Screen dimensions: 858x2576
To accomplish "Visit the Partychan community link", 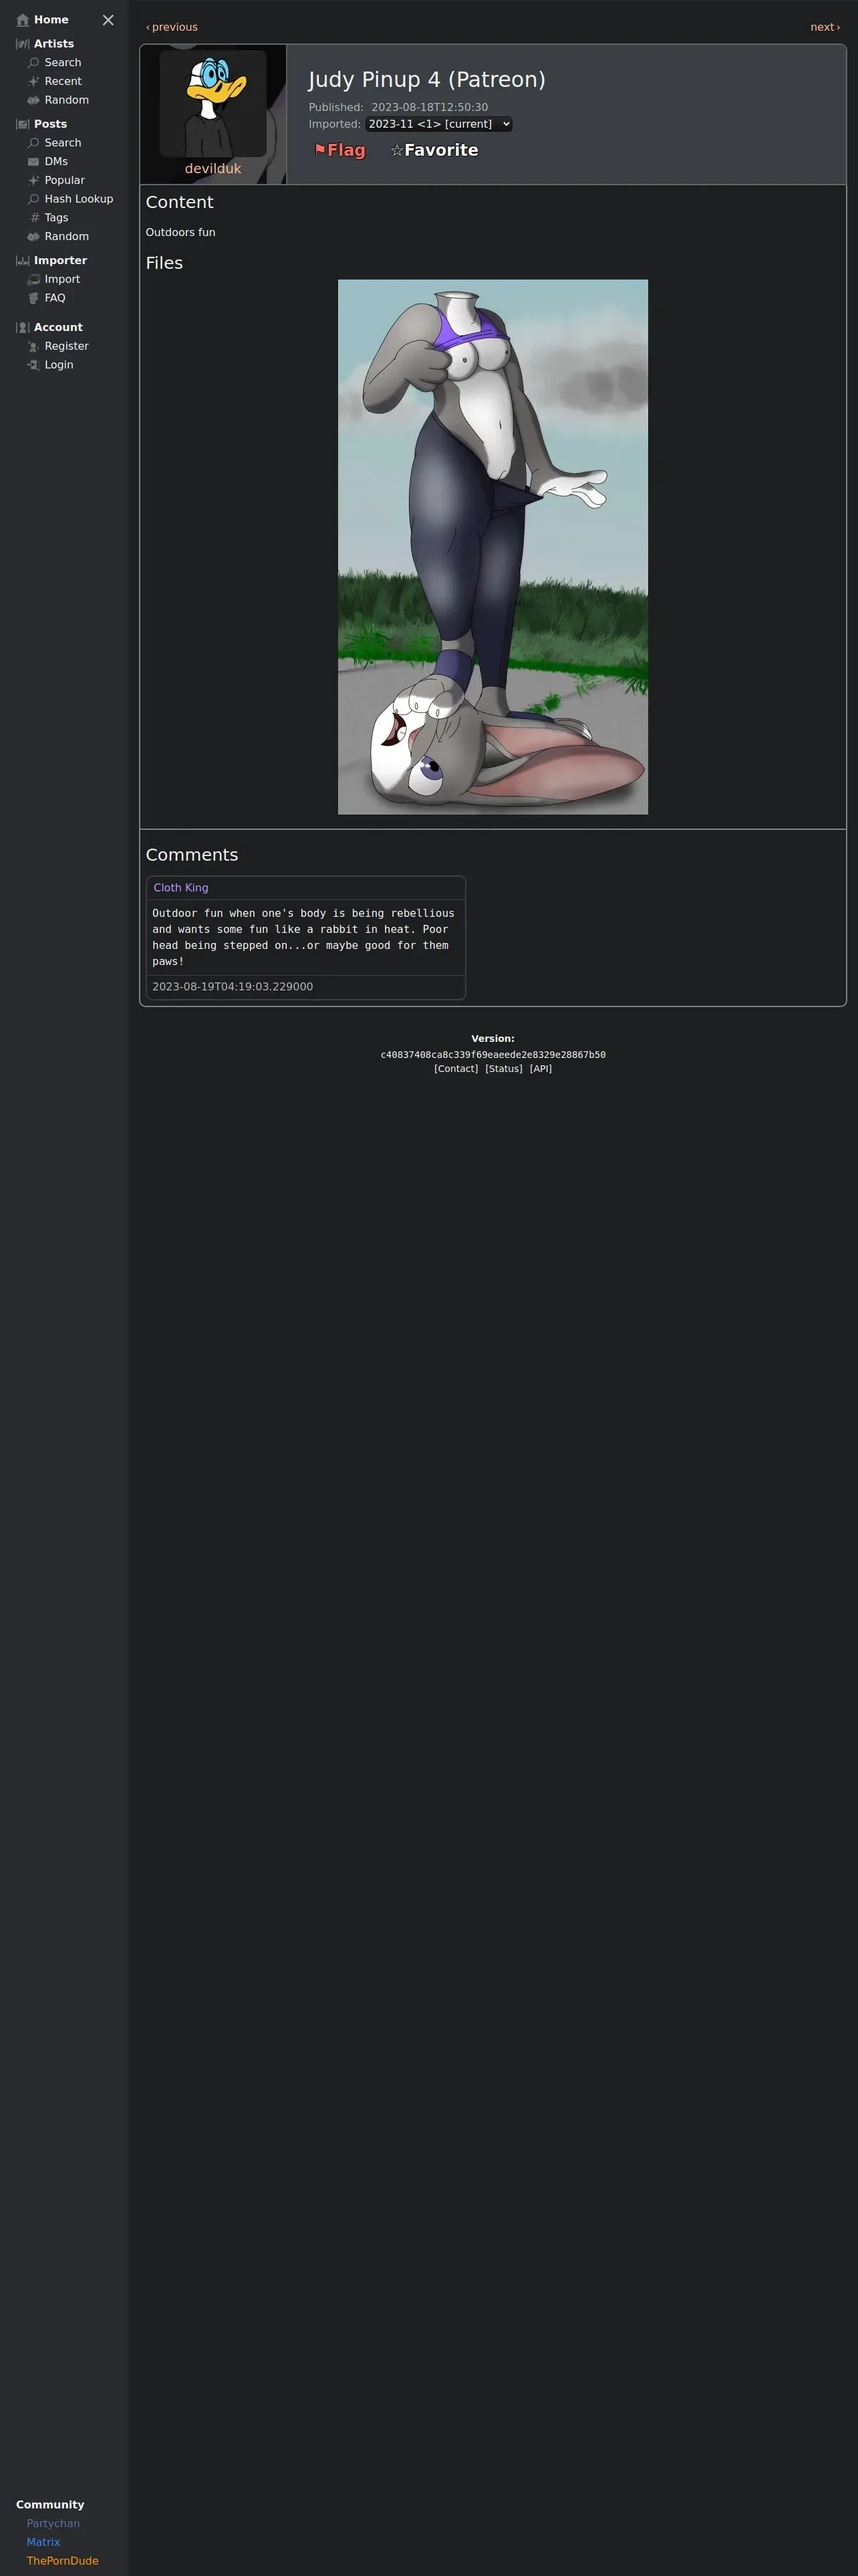I will pyautogui.click(x=53, y=2524).
